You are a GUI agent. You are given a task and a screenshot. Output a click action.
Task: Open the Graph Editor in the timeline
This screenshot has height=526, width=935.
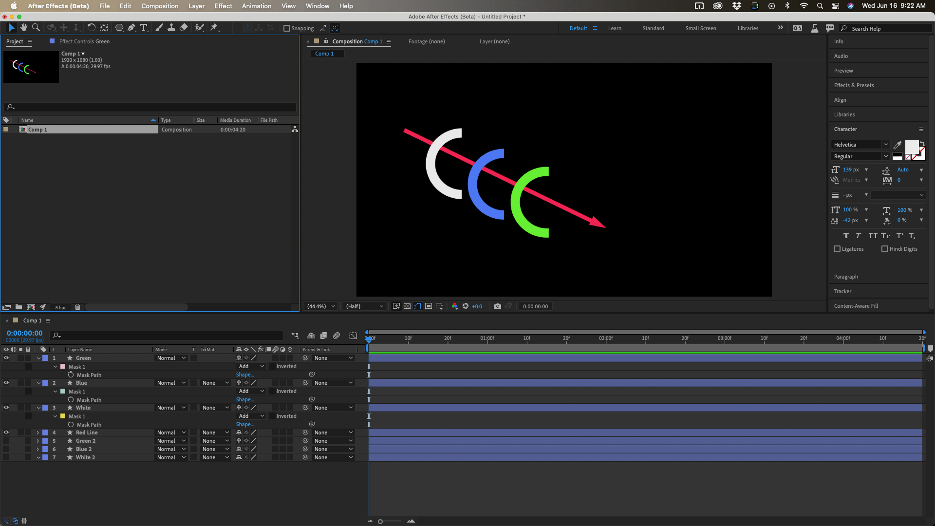coord(353,336)
